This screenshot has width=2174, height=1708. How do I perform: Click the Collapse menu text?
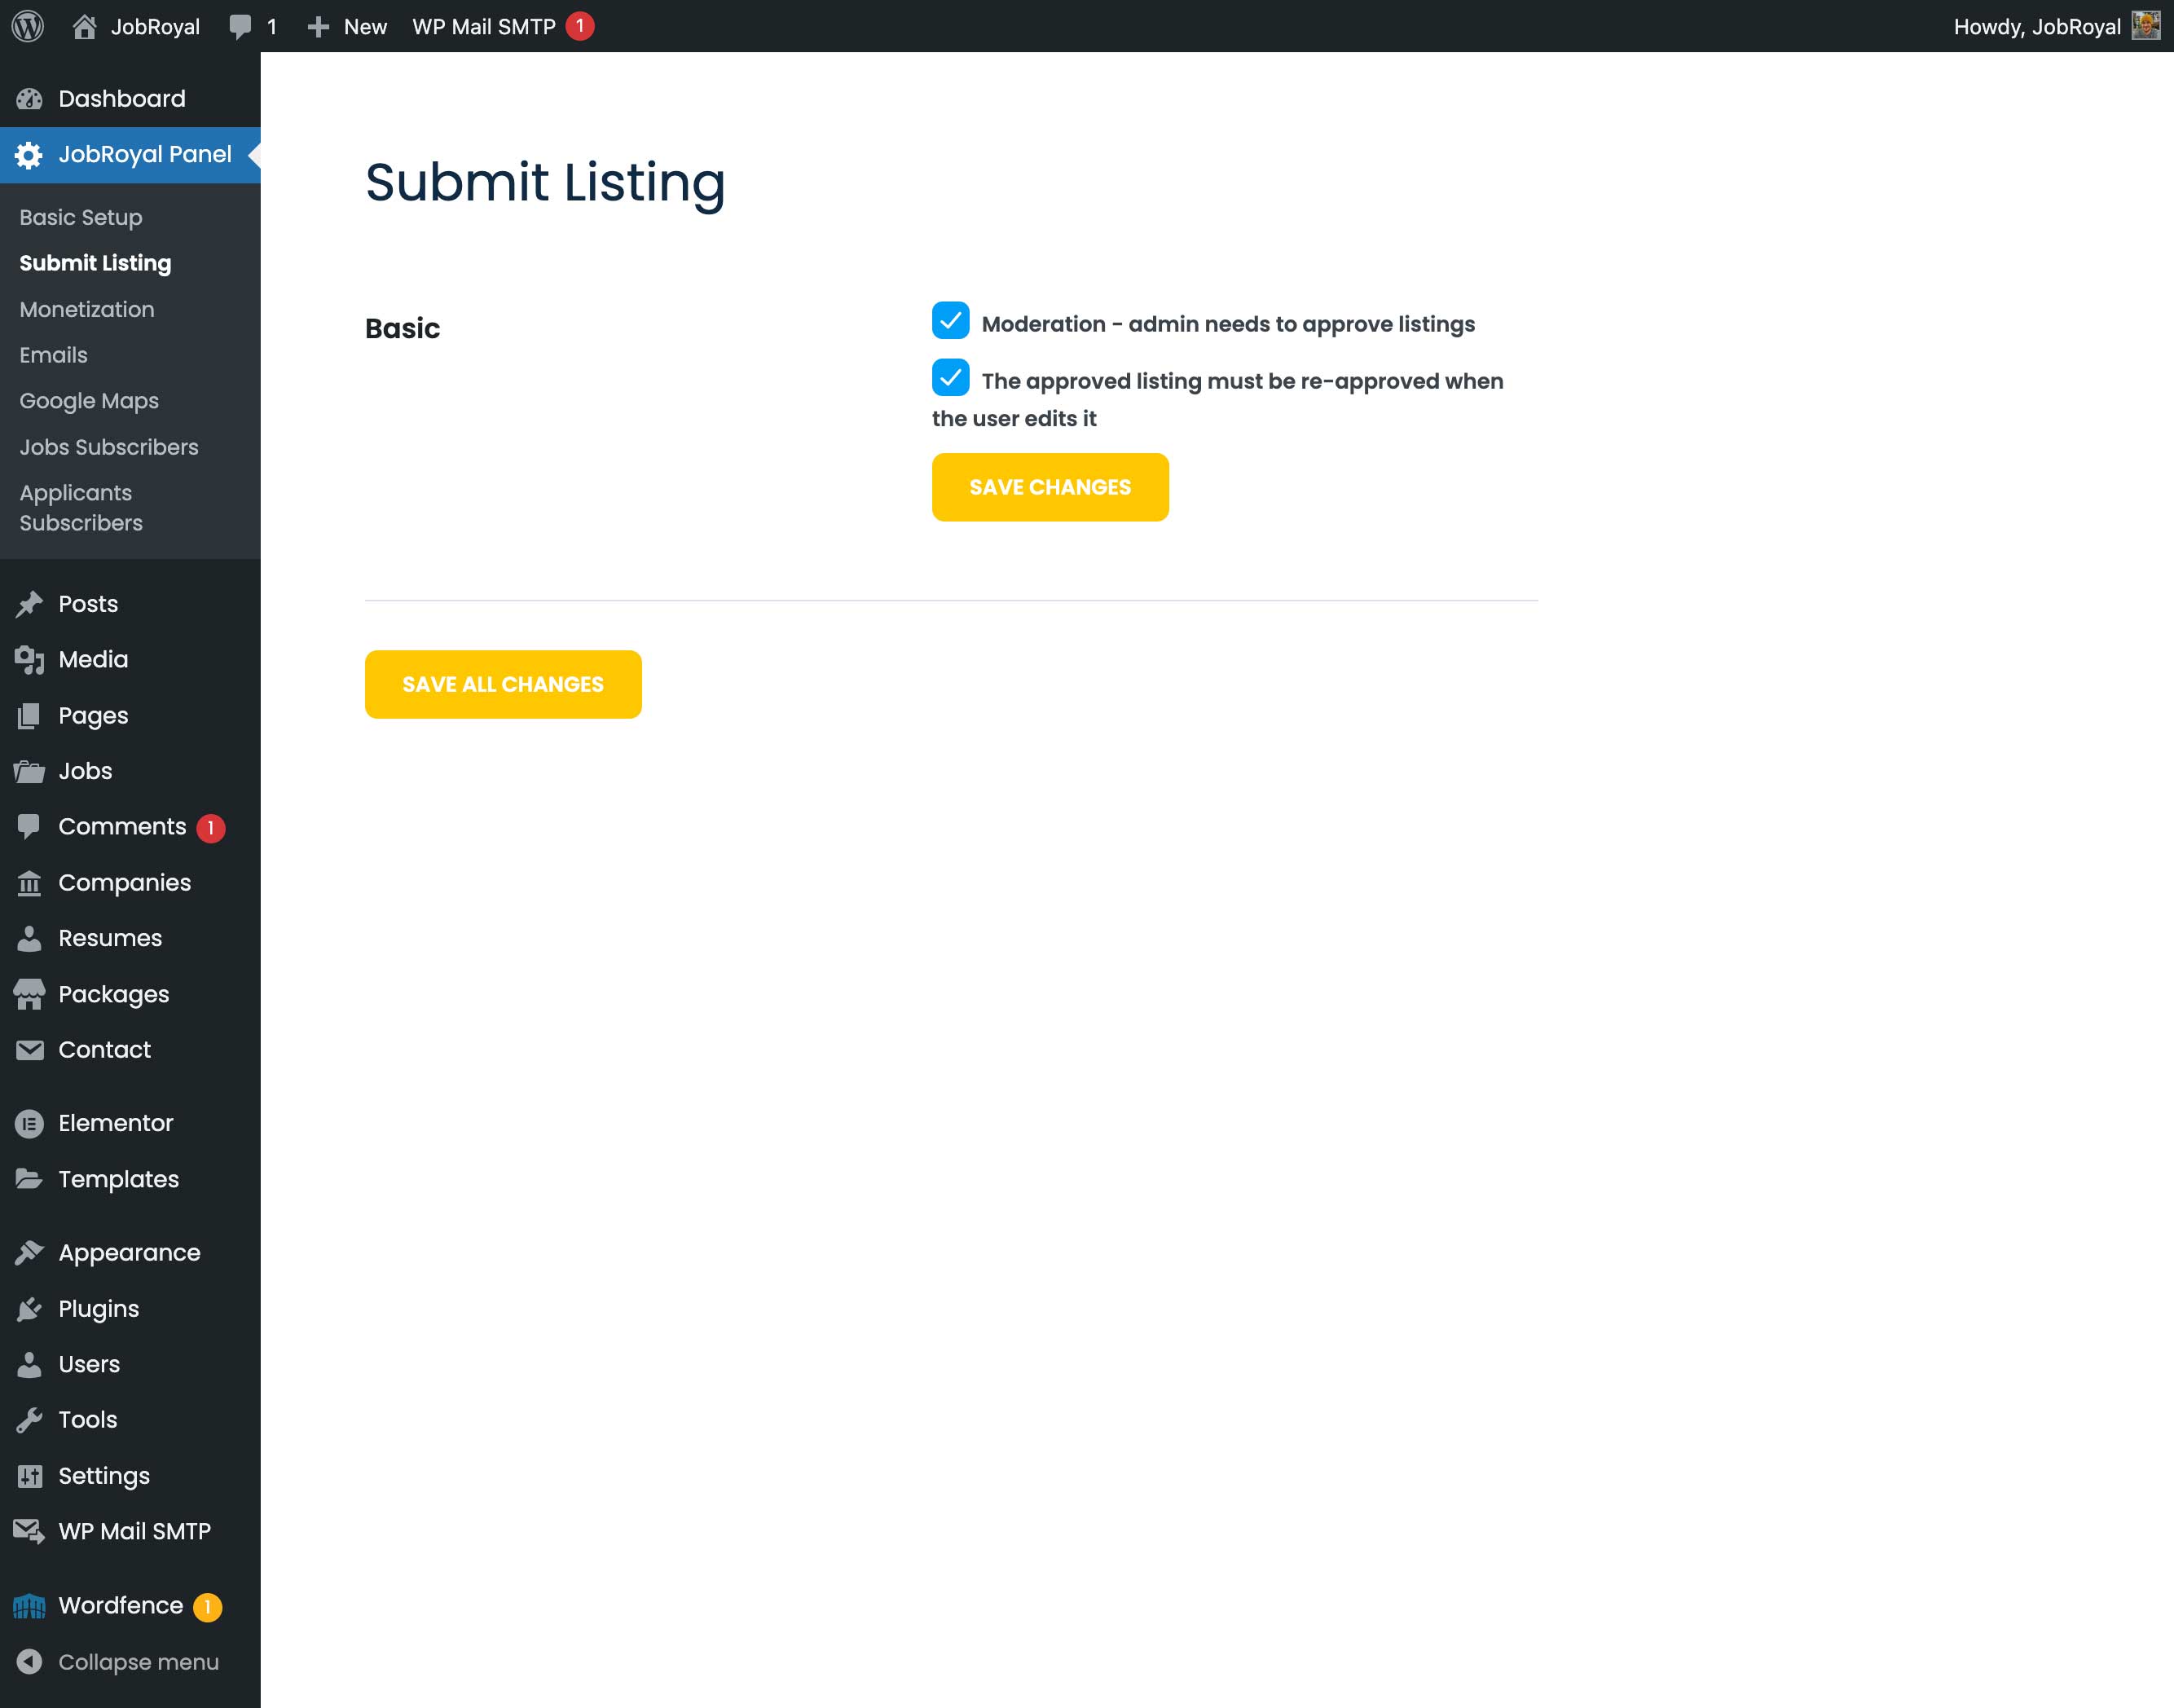click(x=138, y=1662)
